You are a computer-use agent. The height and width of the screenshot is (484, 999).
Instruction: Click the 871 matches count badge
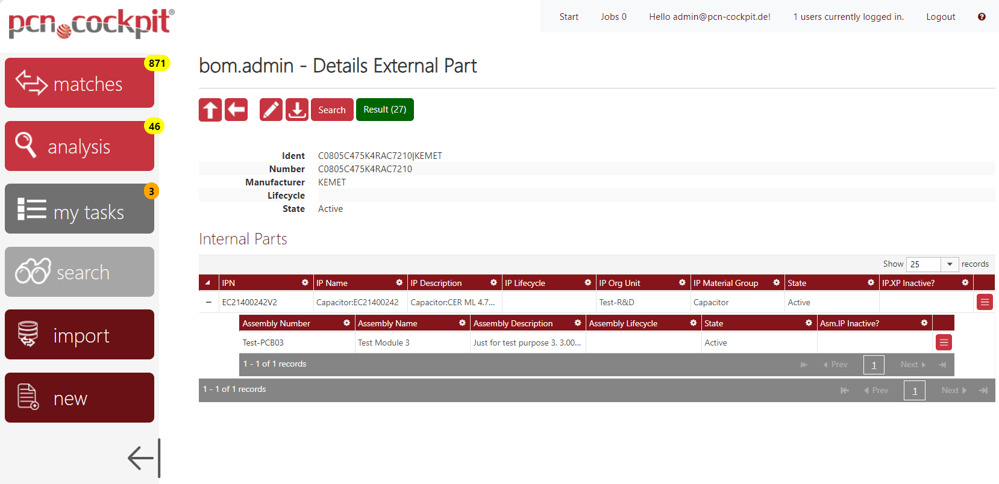point(157,63)
